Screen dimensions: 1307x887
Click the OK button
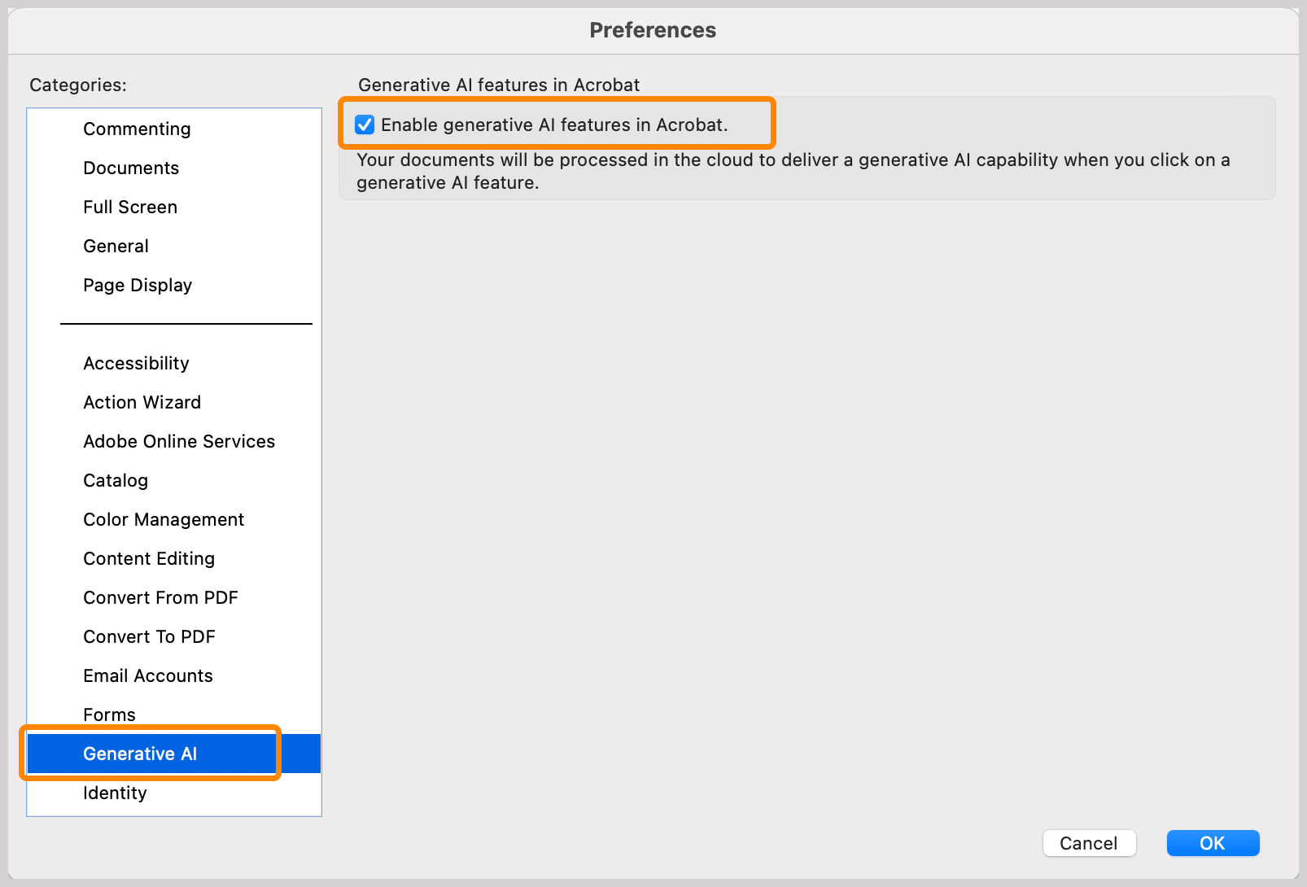coord(1213,843)
